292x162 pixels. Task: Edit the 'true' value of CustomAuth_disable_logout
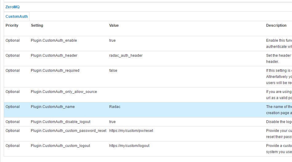[112, 122]
